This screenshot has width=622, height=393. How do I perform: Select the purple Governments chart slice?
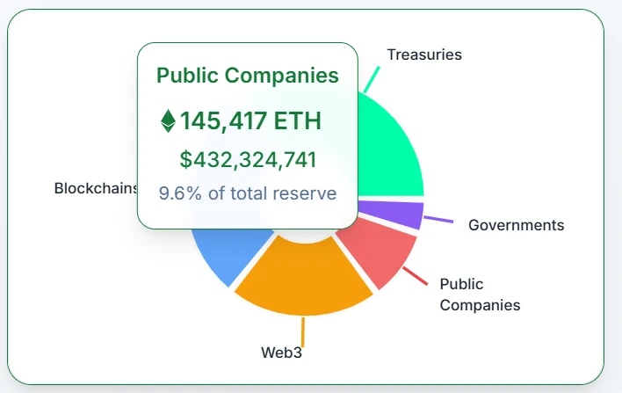coord(406,215)
